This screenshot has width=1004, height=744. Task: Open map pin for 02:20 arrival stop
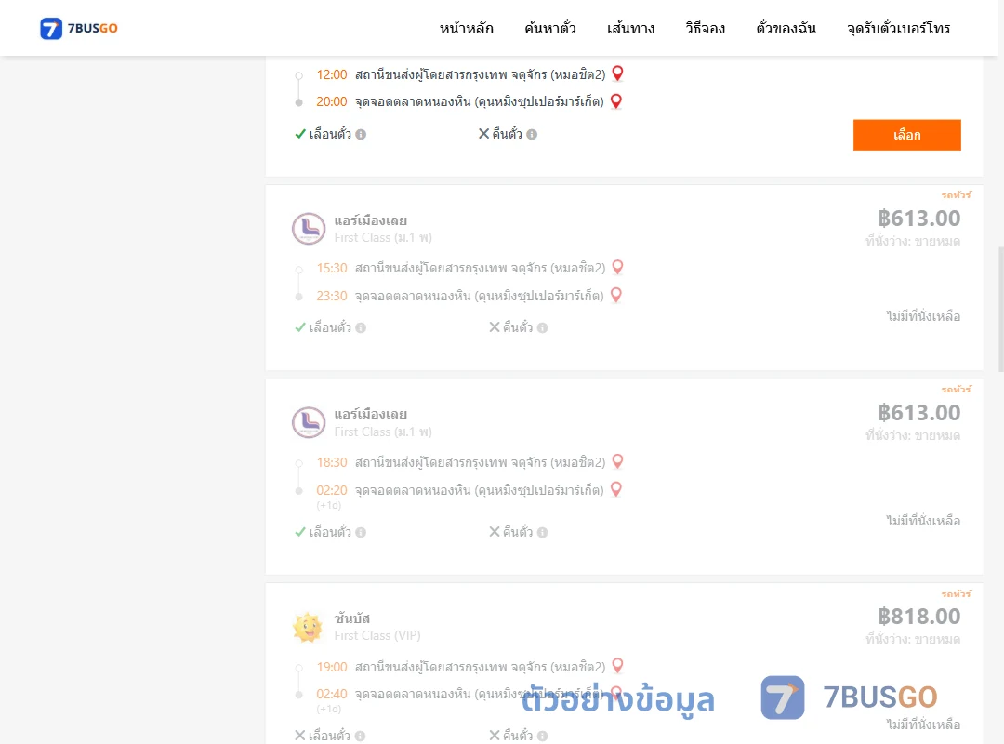616,489
